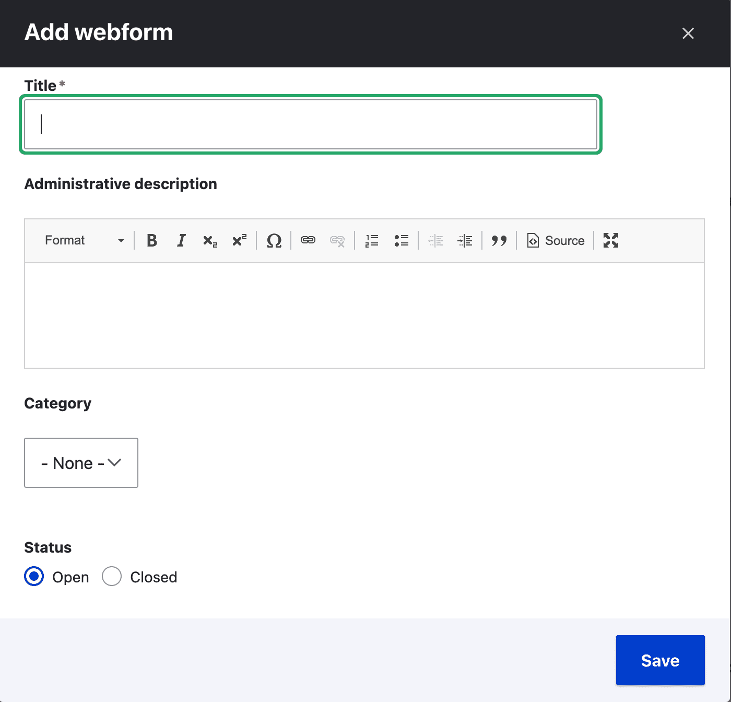Click the Administrative description text area
Viewport: 731px width, 702px height.
(x=364, y=313)
